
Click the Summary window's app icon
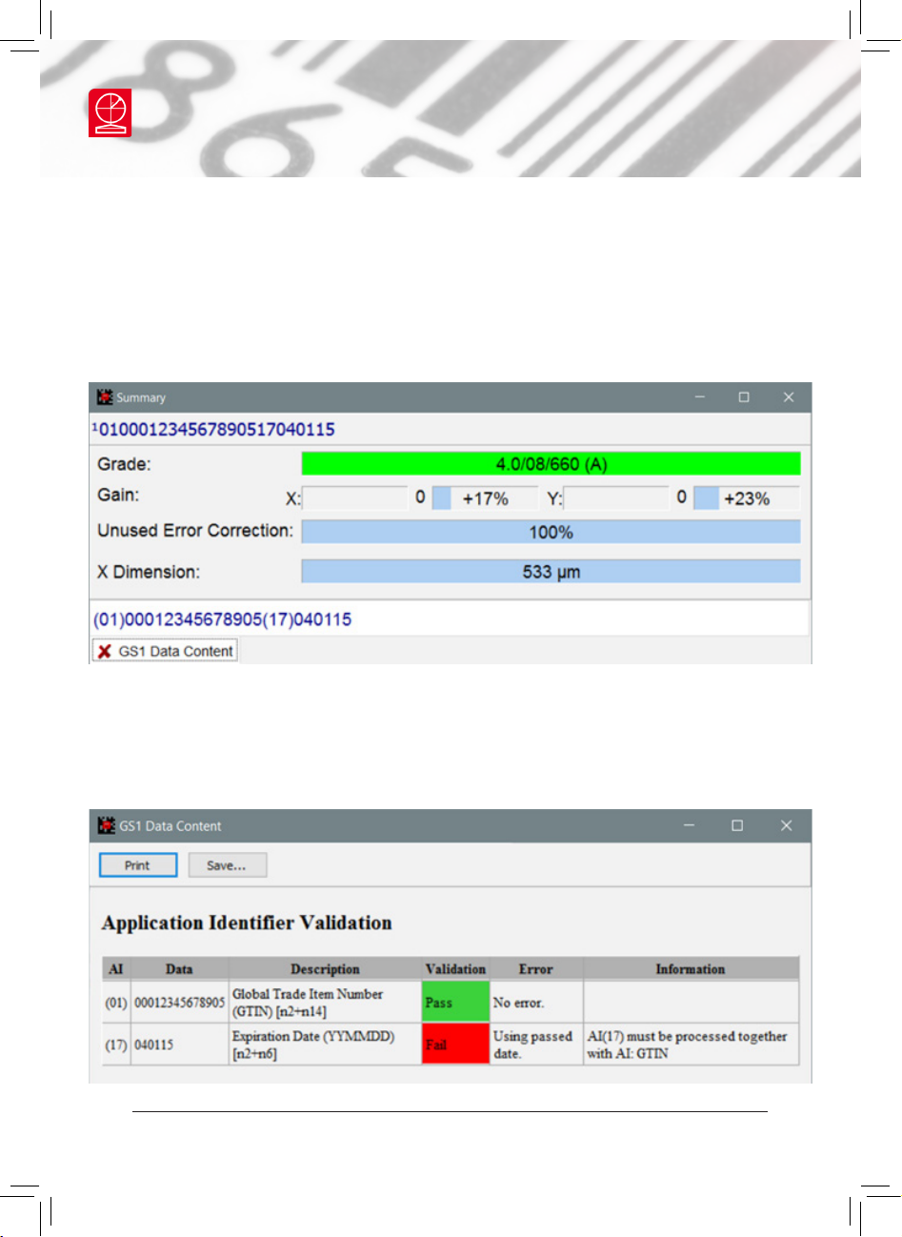point(106,397)
